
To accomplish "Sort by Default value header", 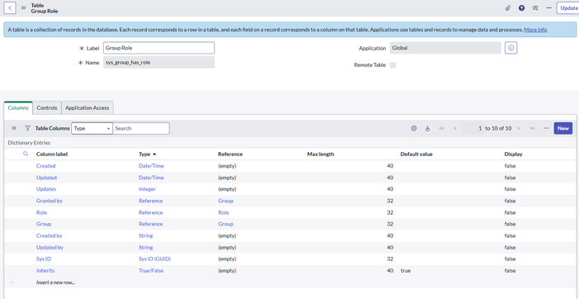I will pos(416,154).
